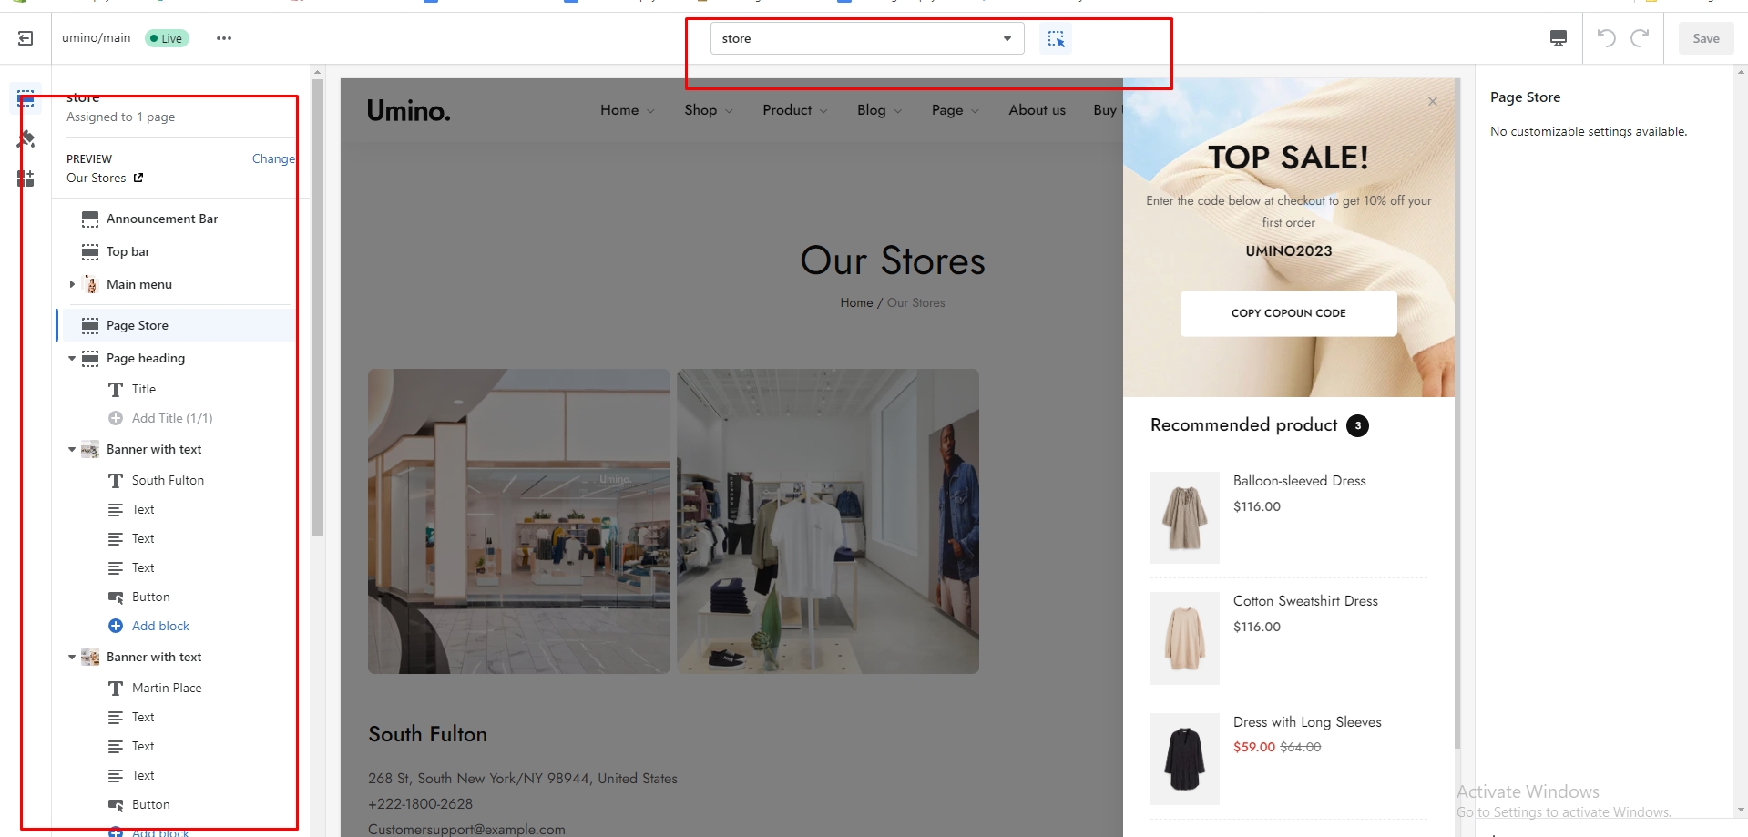Viewport: 1748px width, 837px height.
Task: Collapse the Page heading section
Action: tap(72, 359)
